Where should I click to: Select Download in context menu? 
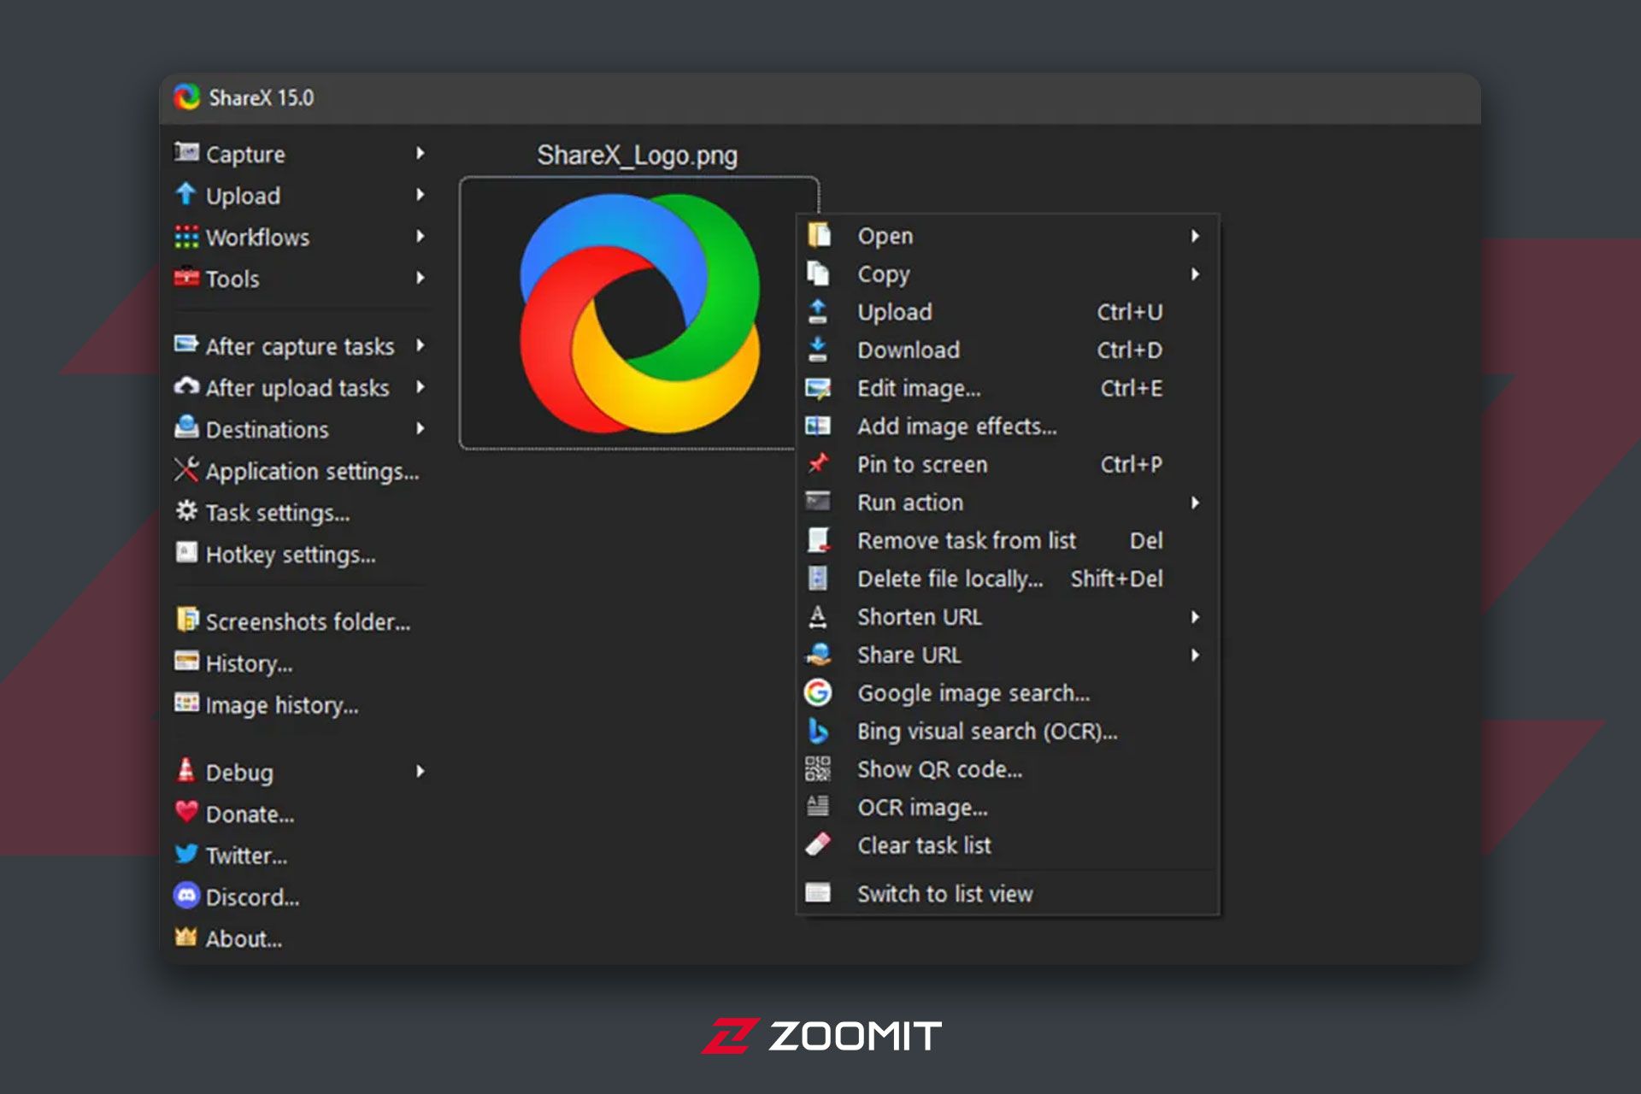pos(1007,350)
